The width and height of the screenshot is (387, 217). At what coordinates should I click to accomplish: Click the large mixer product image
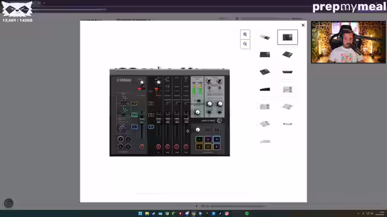169,112
